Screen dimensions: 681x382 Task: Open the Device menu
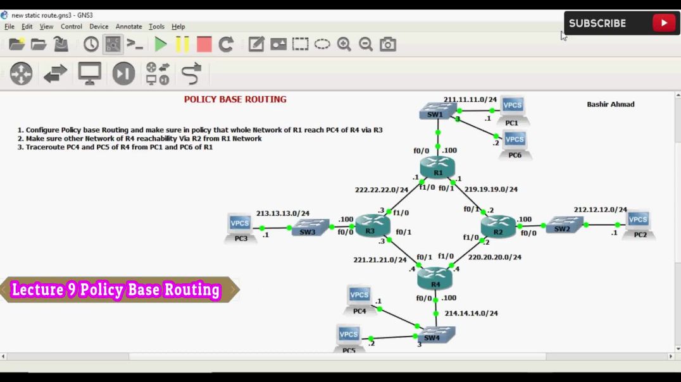[x=99, y=27]
